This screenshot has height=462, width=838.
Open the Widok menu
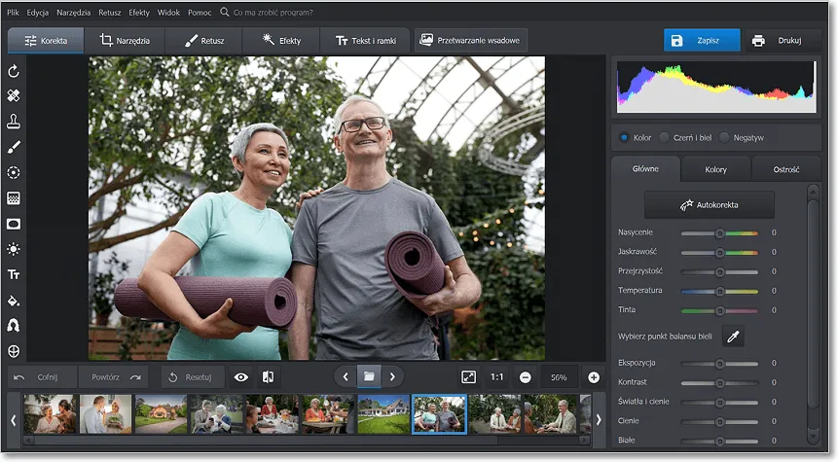click(168, 13)
